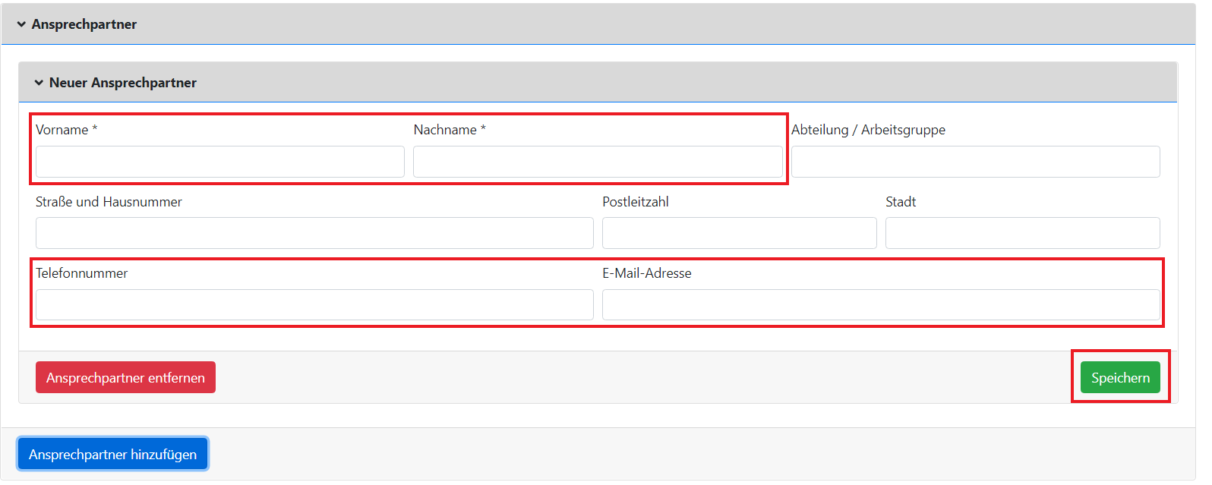Focus the Nachname input field
This screenshot has width=1212, height=485.
(x=597, y=162)
